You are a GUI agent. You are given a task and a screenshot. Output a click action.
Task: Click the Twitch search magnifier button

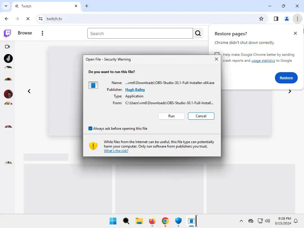click(198, 33)
